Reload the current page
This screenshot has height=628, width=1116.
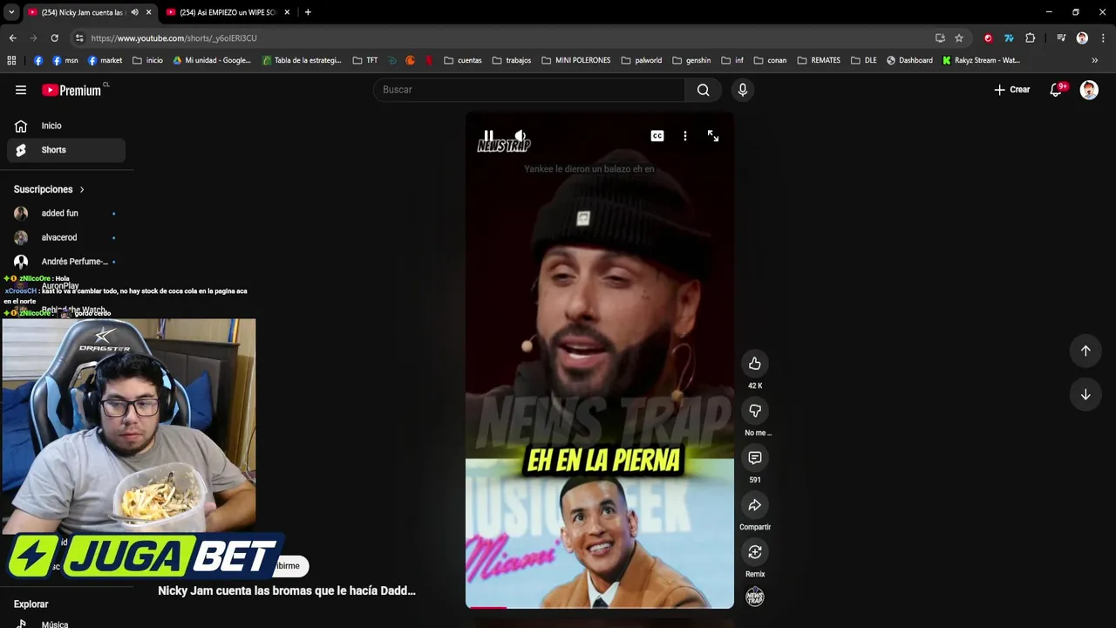pos(54,38)
